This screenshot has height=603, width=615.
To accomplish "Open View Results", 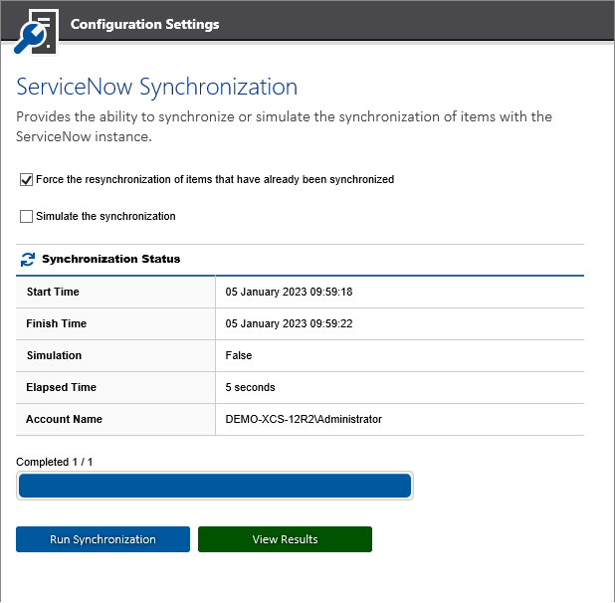I will click(x=285, y=539).
